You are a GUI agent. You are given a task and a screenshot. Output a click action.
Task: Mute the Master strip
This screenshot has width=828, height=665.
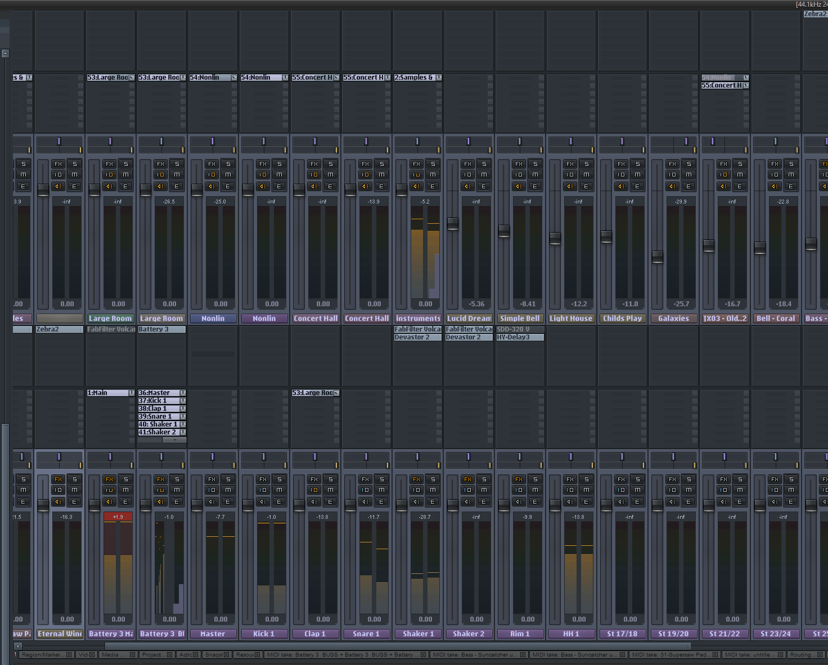point(228,490)
